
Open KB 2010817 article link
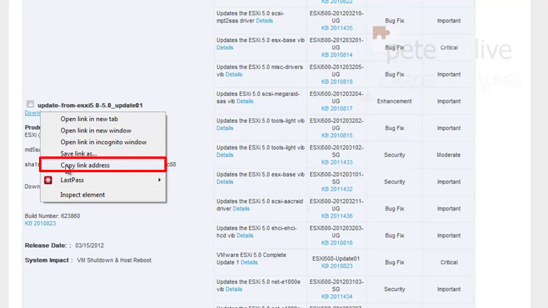tap(337, 108)
